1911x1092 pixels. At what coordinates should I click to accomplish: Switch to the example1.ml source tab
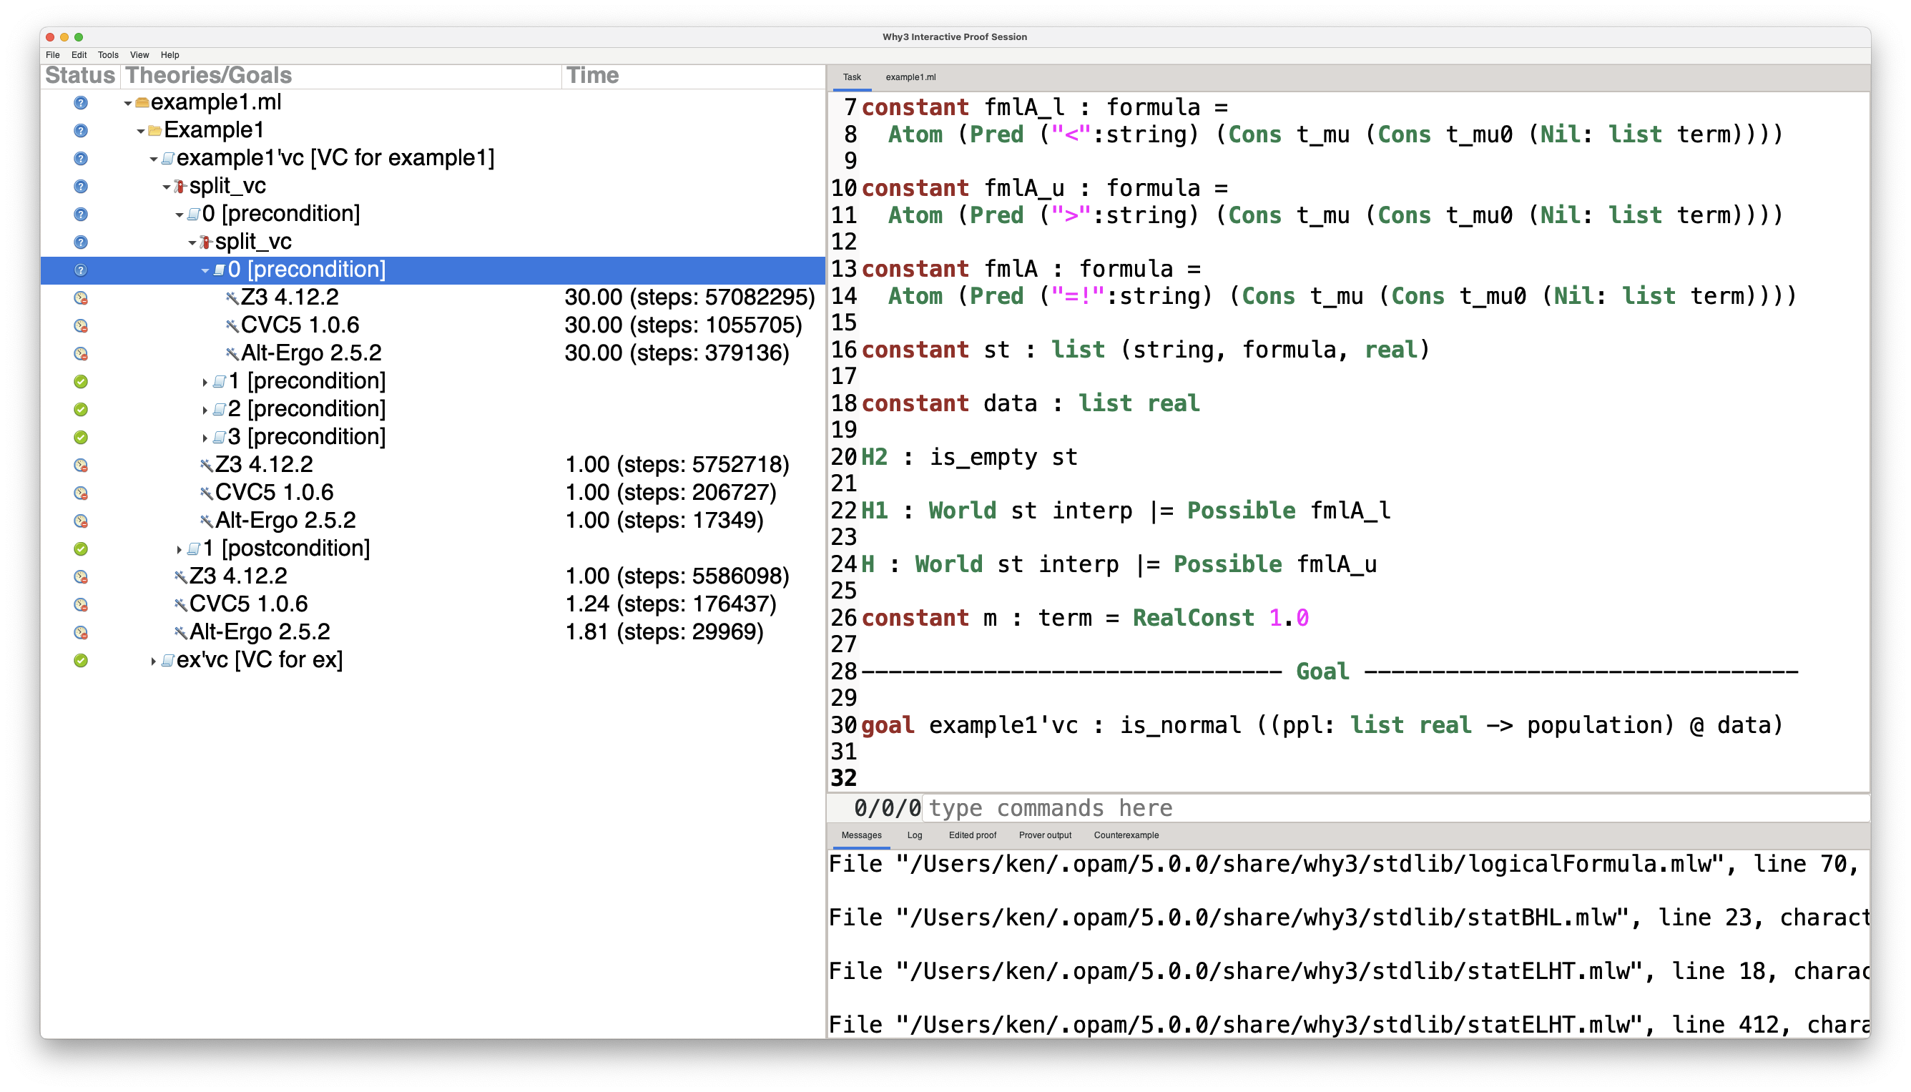pos(910,77)
